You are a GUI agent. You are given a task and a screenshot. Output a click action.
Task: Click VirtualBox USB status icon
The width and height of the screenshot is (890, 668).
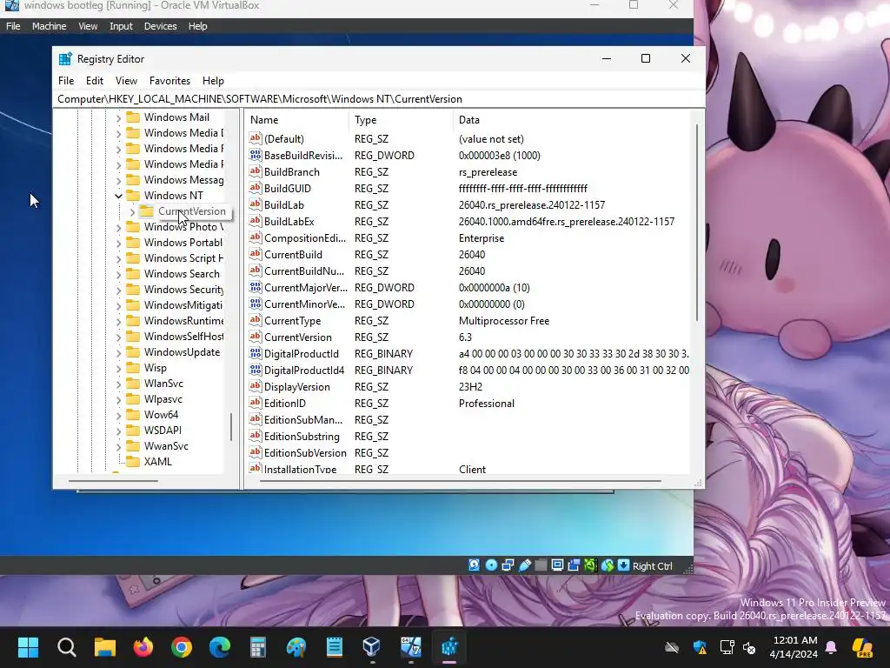pyautogui.click(x=525, y=565)
